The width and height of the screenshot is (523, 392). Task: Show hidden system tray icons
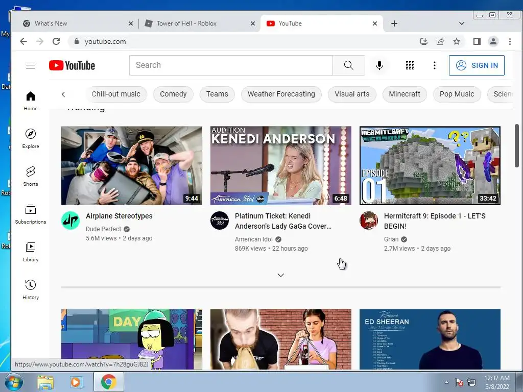point(446,382)
